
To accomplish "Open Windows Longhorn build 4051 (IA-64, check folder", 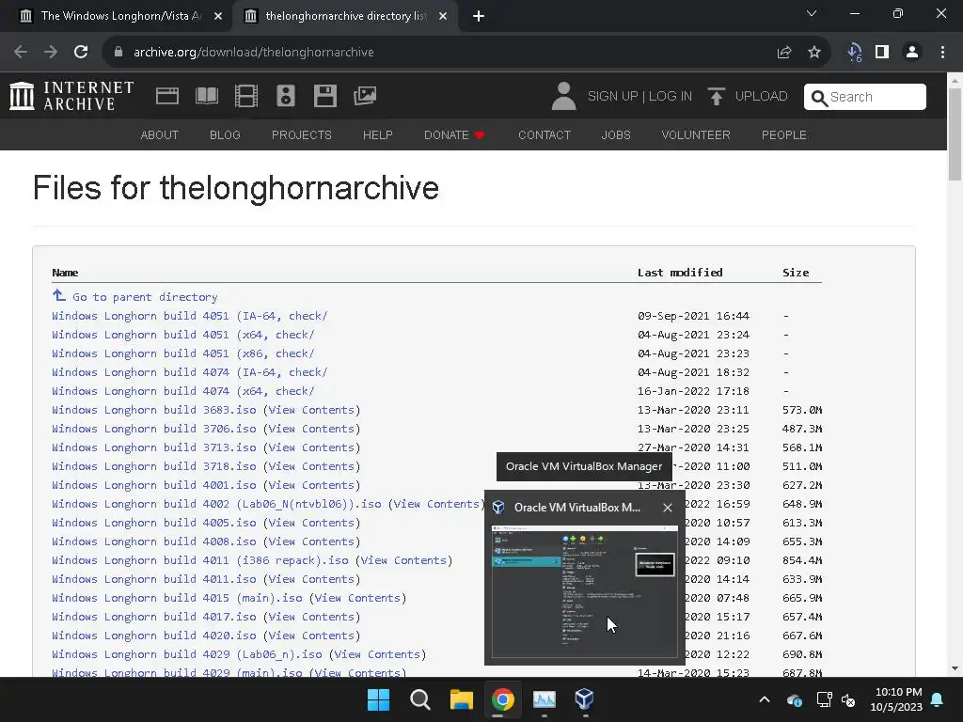I will pyautogui.click(x=190, y=316).
